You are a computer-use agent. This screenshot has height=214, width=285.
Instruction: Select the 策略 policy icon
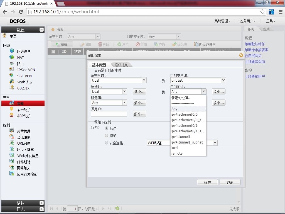click(12, 103)
